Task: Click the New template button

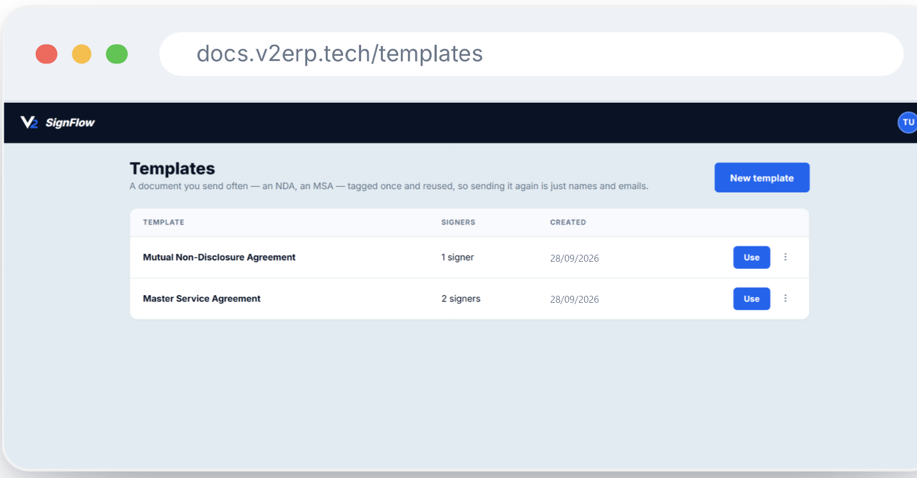Action: click(762, 178)
